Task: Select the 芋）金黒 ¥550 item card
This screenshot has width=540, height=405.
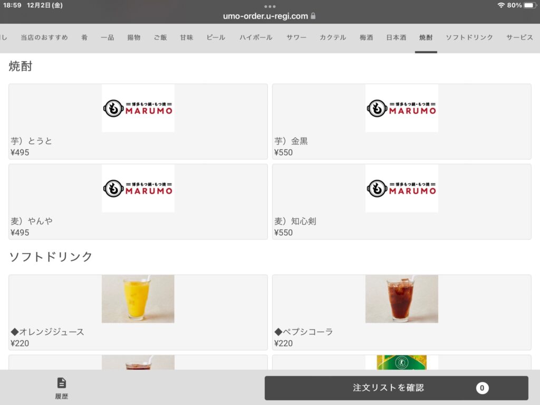Action: click(x=401, y=122)
